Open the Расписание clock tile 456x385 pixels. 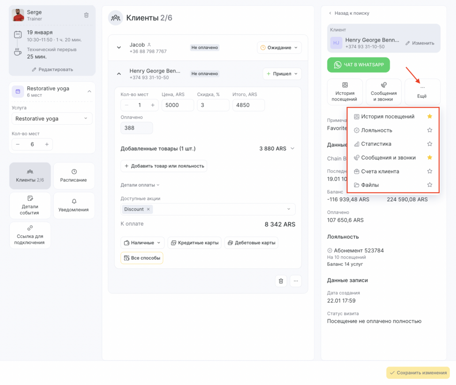click(74, 176)
